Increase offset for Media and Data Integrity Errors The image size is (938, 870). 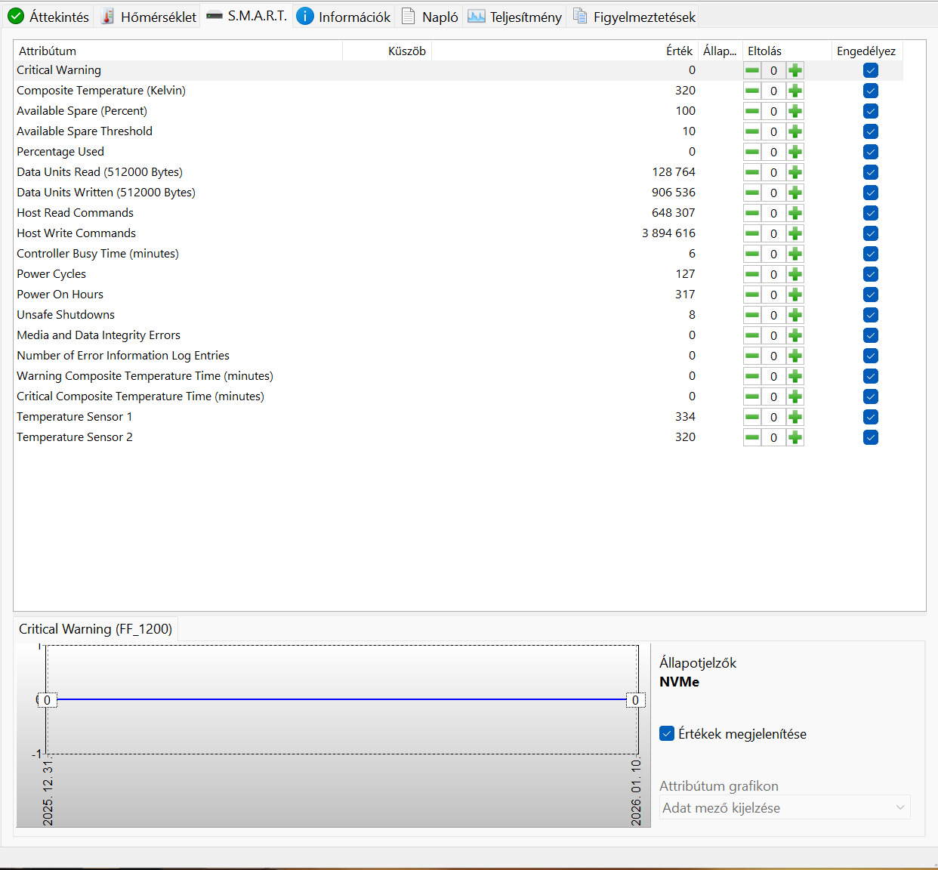(x=795, y=335)
